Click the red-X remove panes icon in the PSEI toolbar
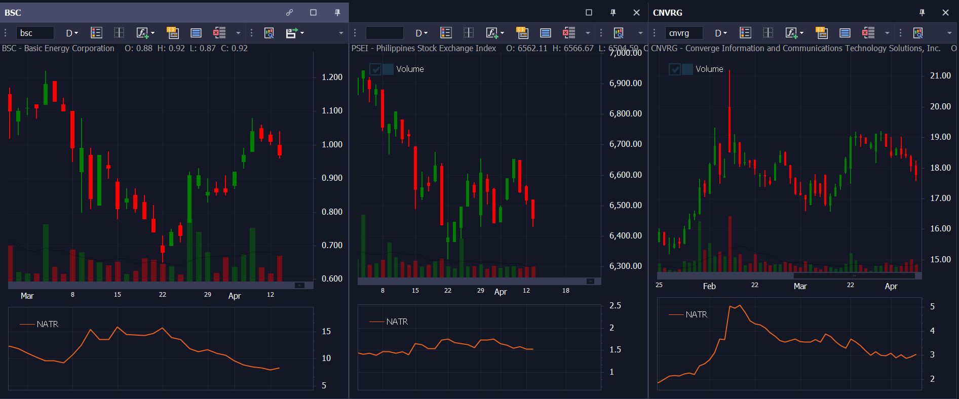Image resolution: width=959 pixels, height=399 pixels. (x=568, y=33)
